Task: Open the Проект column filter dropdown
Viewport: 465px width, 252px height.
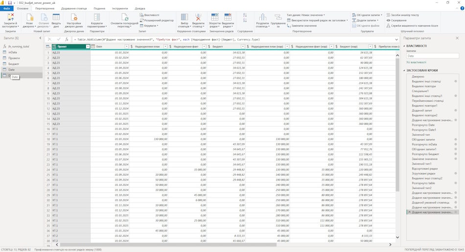Action: tap(88, 46)
